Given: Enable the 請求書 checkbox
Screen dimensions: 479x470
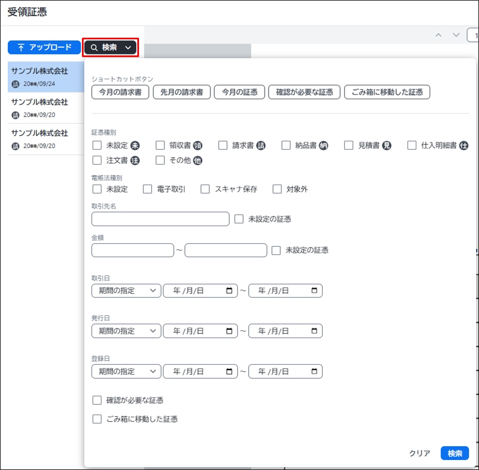Looking at the screenshot, I should tap(223, 146).
